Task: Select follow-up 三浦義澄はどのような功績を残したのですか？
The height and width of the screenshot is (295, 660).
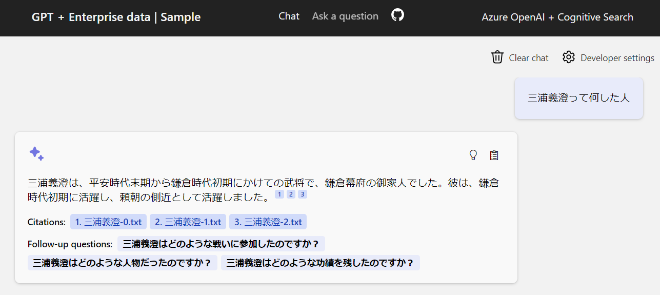Action: [321, 263]
